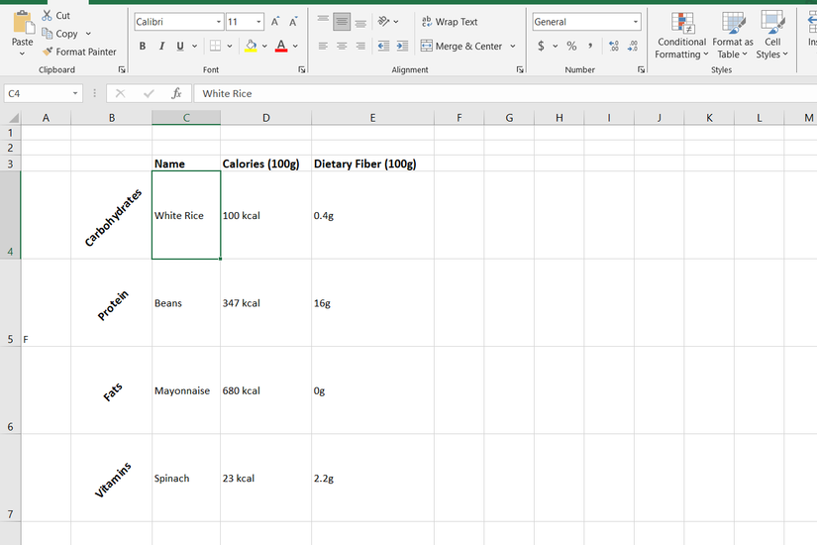
Task: Select the 680 kcal cell
Action: click(x=265, y=390)
